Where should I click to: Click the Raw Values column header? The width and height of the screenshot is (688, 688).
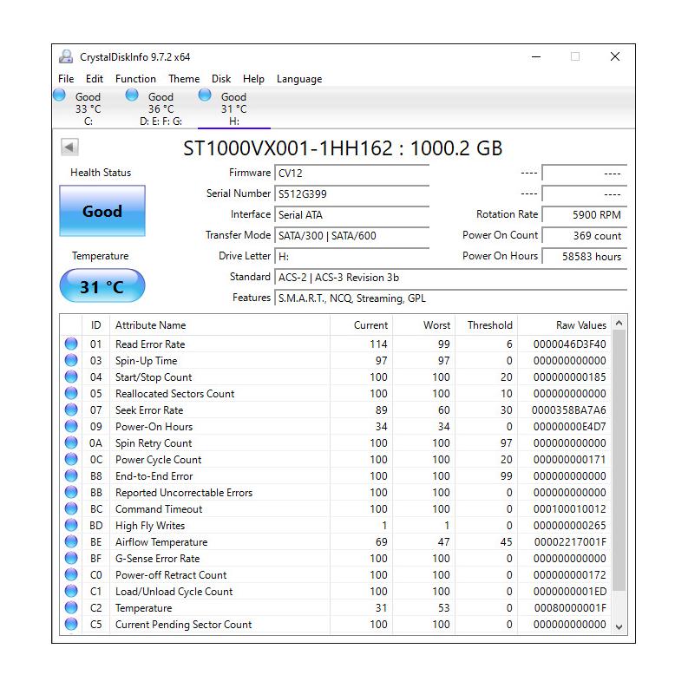pos(580,325)
